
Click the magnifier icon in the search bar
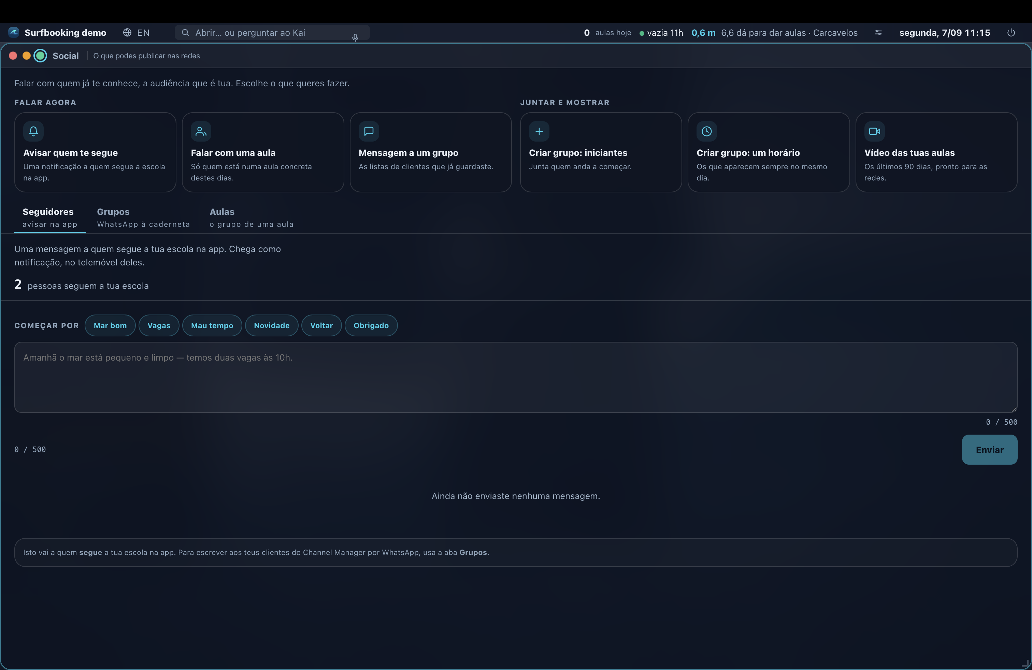(x=185, y=32)
